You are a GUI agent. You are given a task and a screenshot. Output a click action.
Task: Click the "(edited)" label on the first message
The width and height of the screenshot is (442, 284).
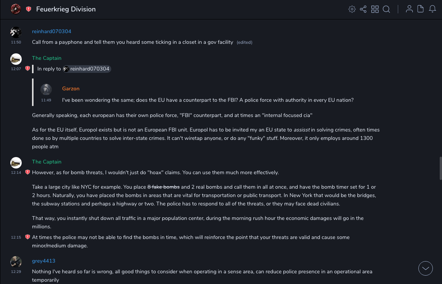(x=244, y=42)
